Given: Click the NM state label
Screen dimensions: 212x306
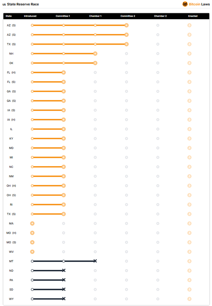Looking at the screenshot, I should [x=11, y=176].
